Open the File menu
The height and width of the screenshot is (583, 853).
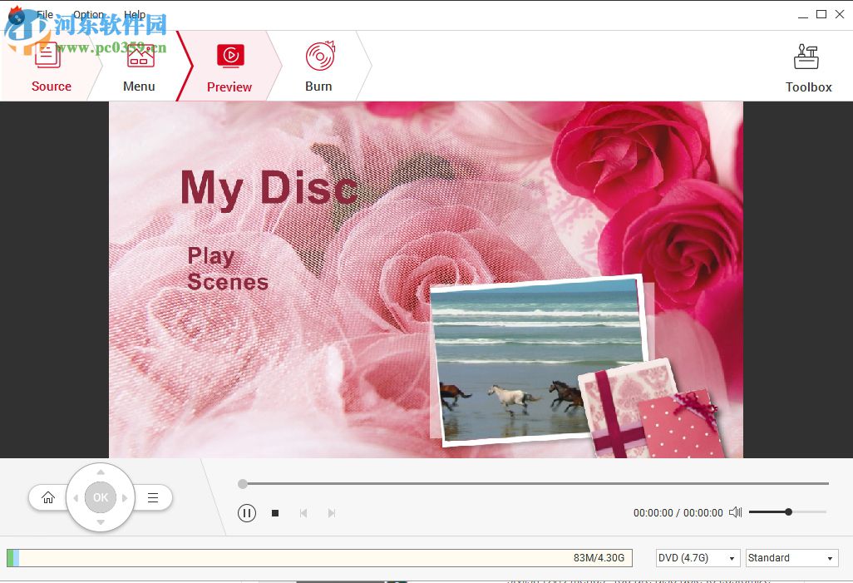point(44,14)
